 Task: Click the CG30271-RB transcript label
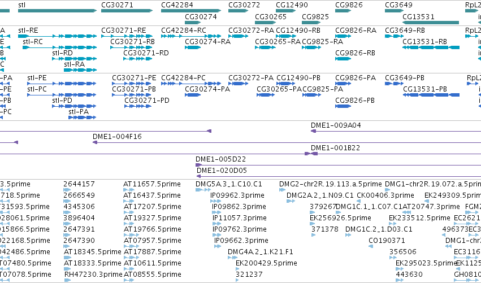(x=132, y=42)
